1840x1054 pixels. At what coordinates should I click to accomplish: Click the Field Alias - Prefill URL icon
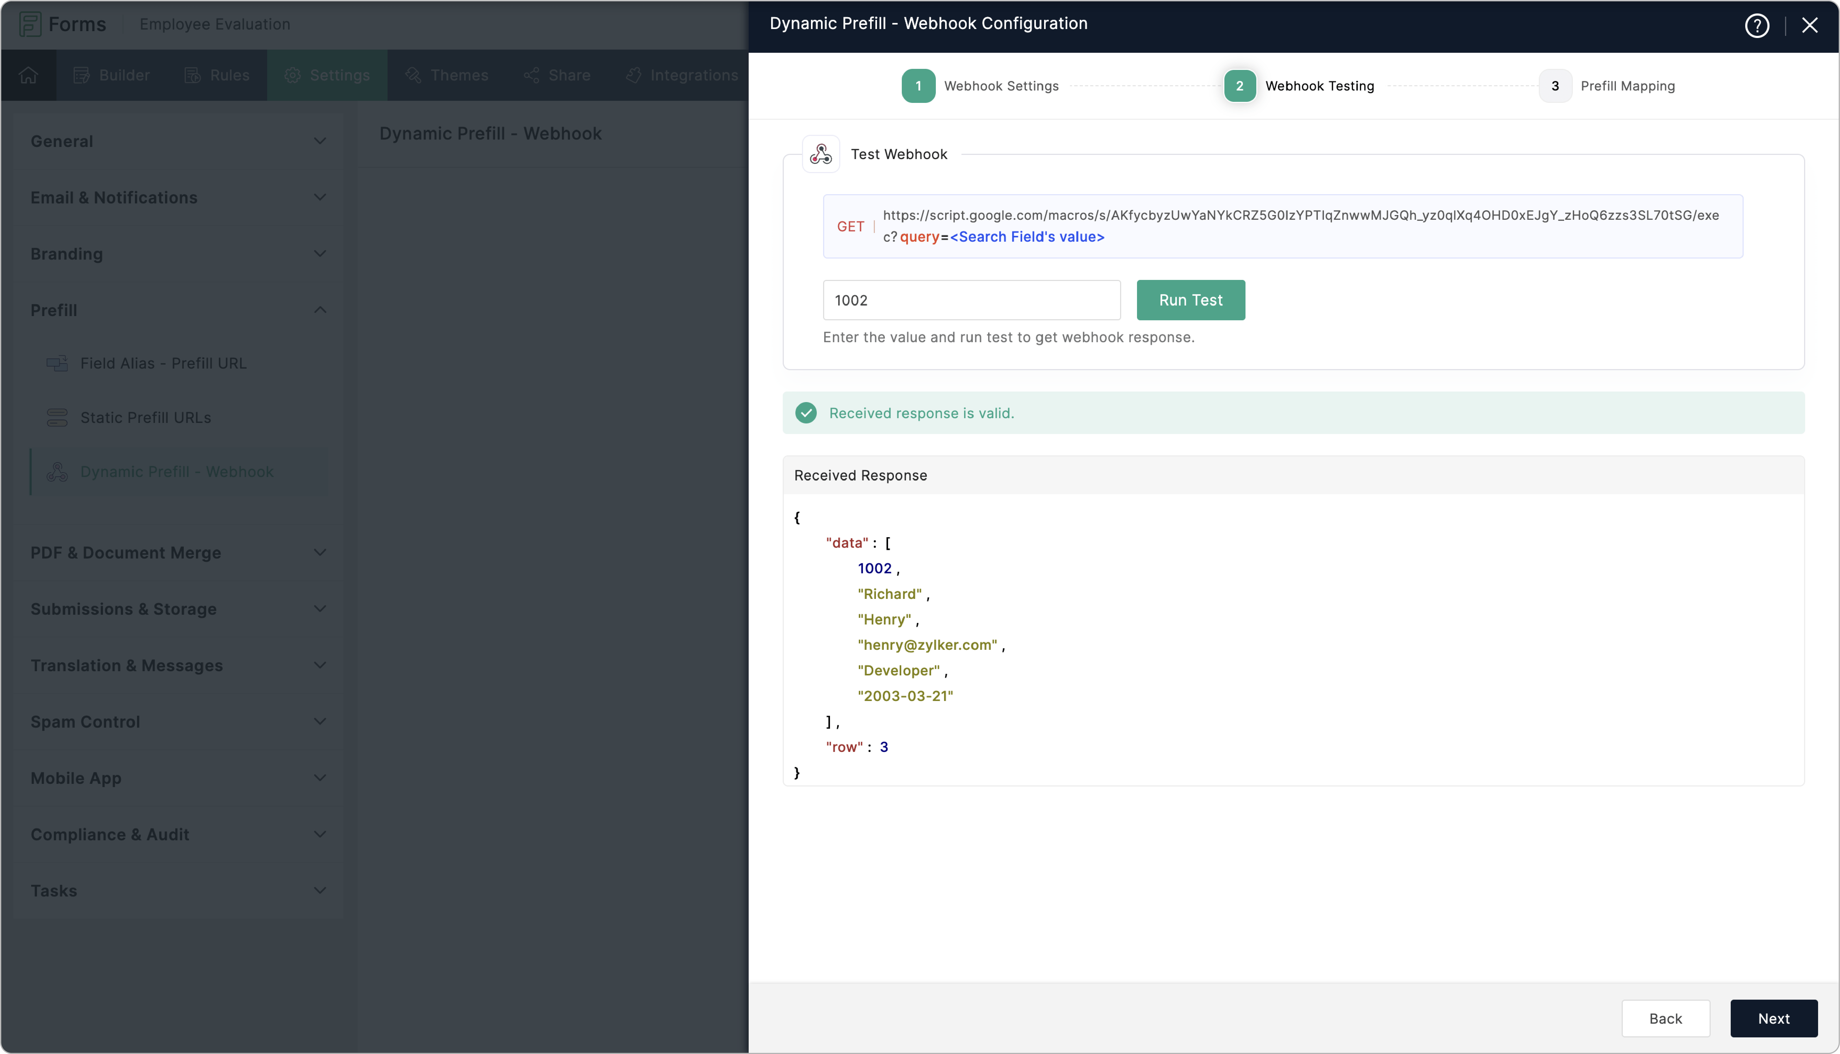click(x=57, y=363)
